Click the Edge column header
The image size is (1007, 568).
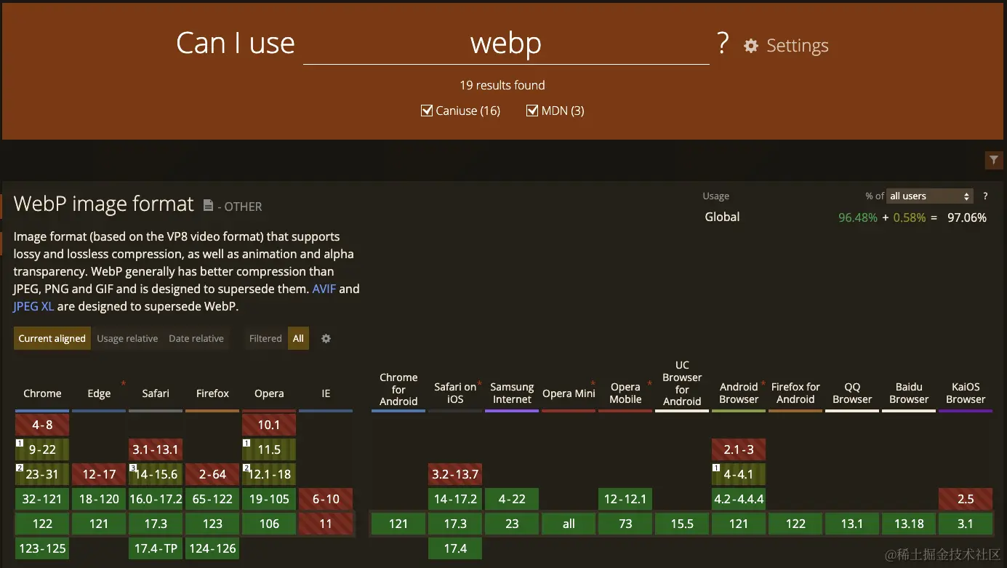(99, 393)
